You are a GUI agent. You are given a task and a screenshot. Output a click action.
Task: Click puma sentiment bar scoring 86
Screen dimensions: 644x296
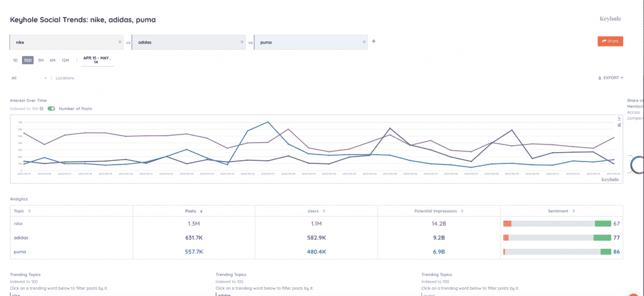pyautogui.click(x=557, y=251)
